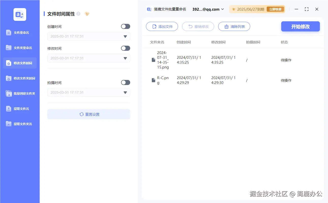Click the 文件夹名 column header
This screenshot has width=328, height=203.
[157, 42]
